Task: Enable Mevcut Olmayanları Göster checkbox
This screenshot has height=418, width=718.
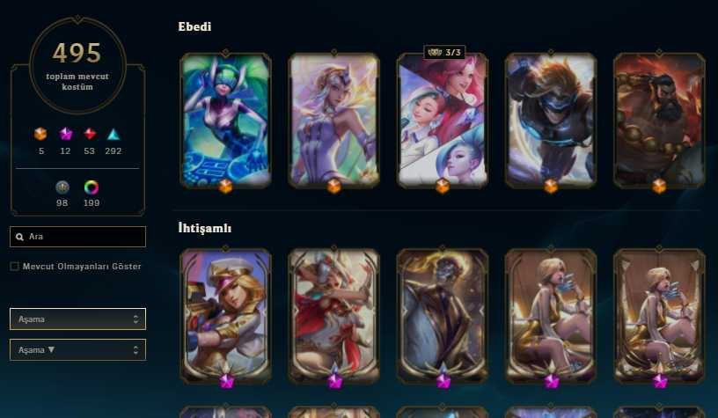Action: pos(15,266)
